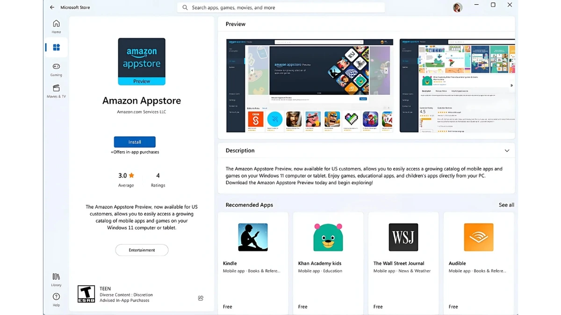Click the ESRB Teen rating badge

coord(86,294)
